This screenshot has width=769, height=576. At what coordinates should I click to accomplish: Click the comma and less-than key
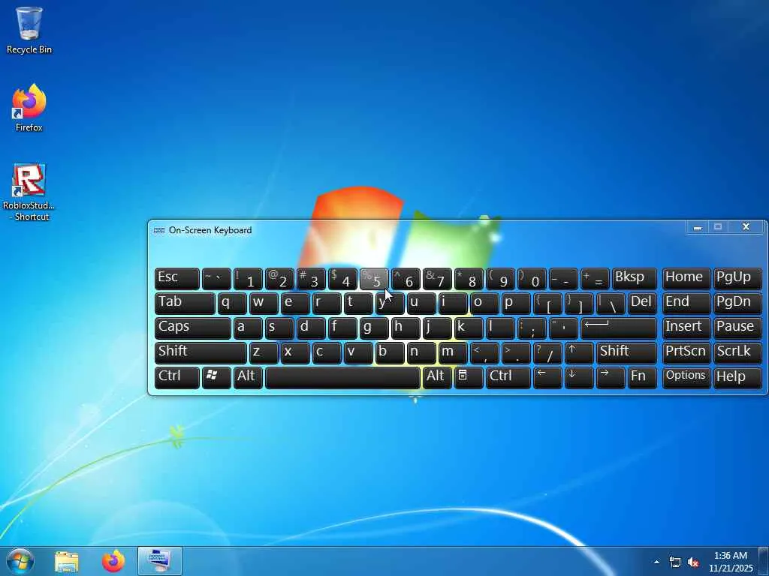click(x=484, y=352)
